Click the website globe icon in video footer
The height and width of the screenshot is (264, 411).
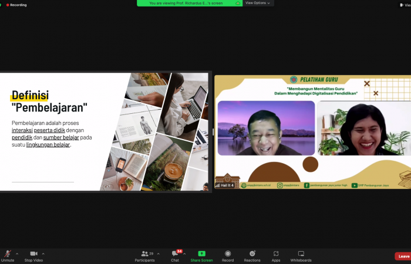[x=244, y=185]
